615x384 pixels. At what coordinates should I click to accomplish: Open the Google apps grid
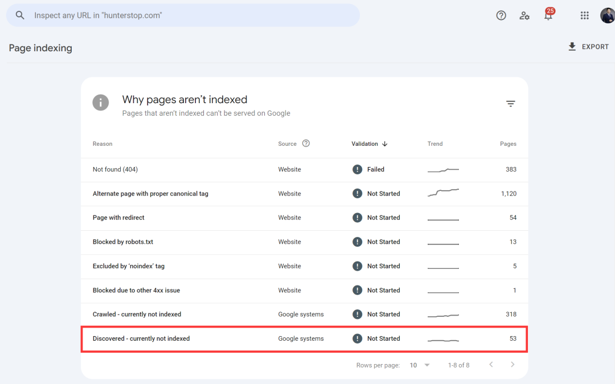(584, 15)
